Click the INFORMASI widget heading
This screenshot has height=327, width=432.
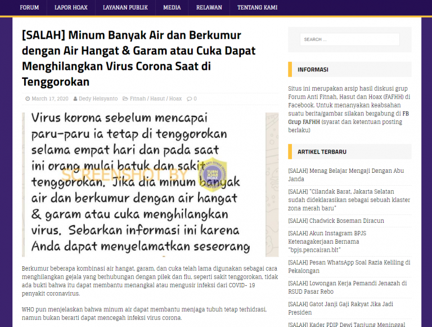pyautogui.click(x=313, y=69)
